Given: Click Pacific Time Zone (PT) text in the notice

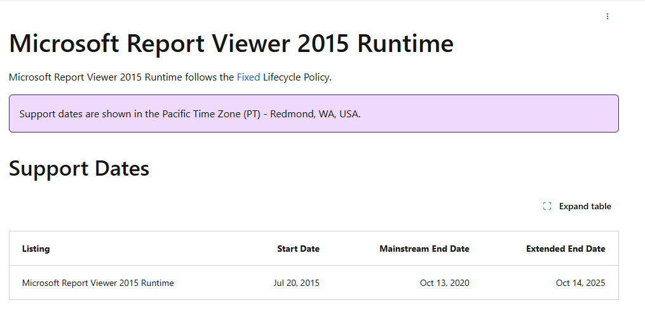Looking at the screenshot, I should click(209, 114).
